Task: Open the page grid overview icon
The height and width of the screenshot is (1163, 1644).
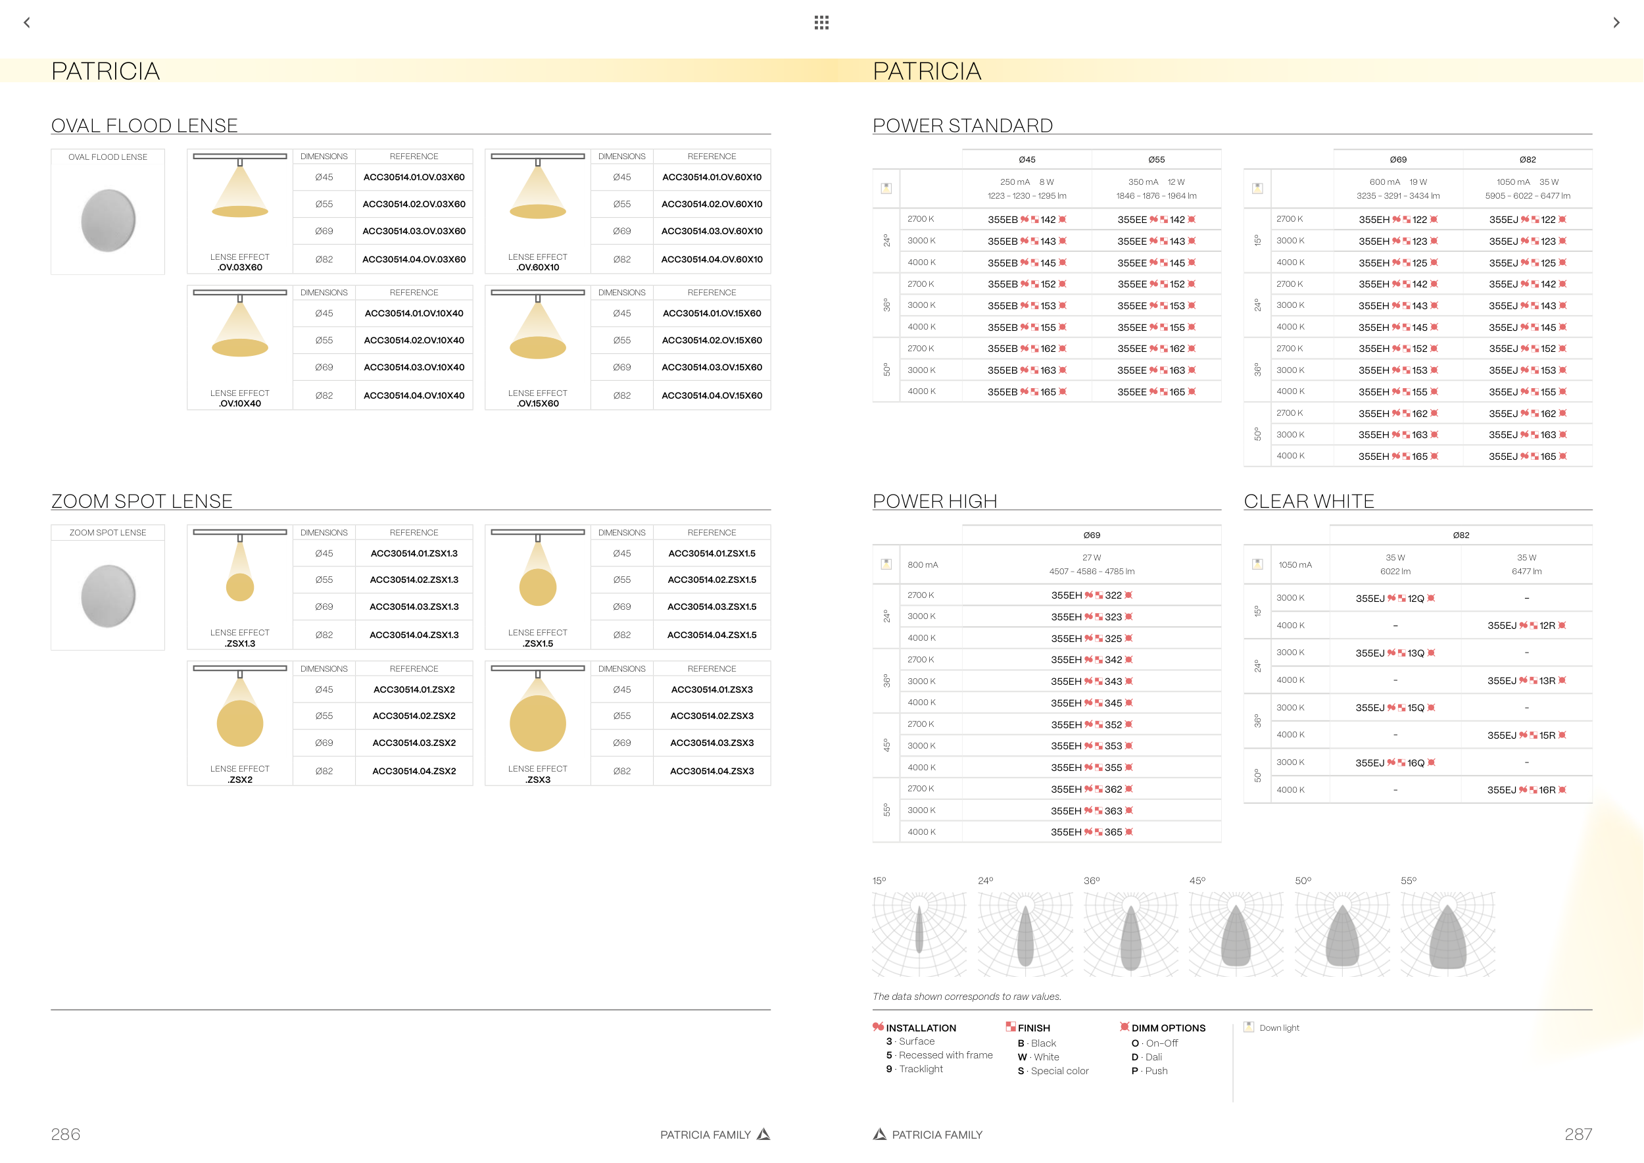Action: coord(821,22)
